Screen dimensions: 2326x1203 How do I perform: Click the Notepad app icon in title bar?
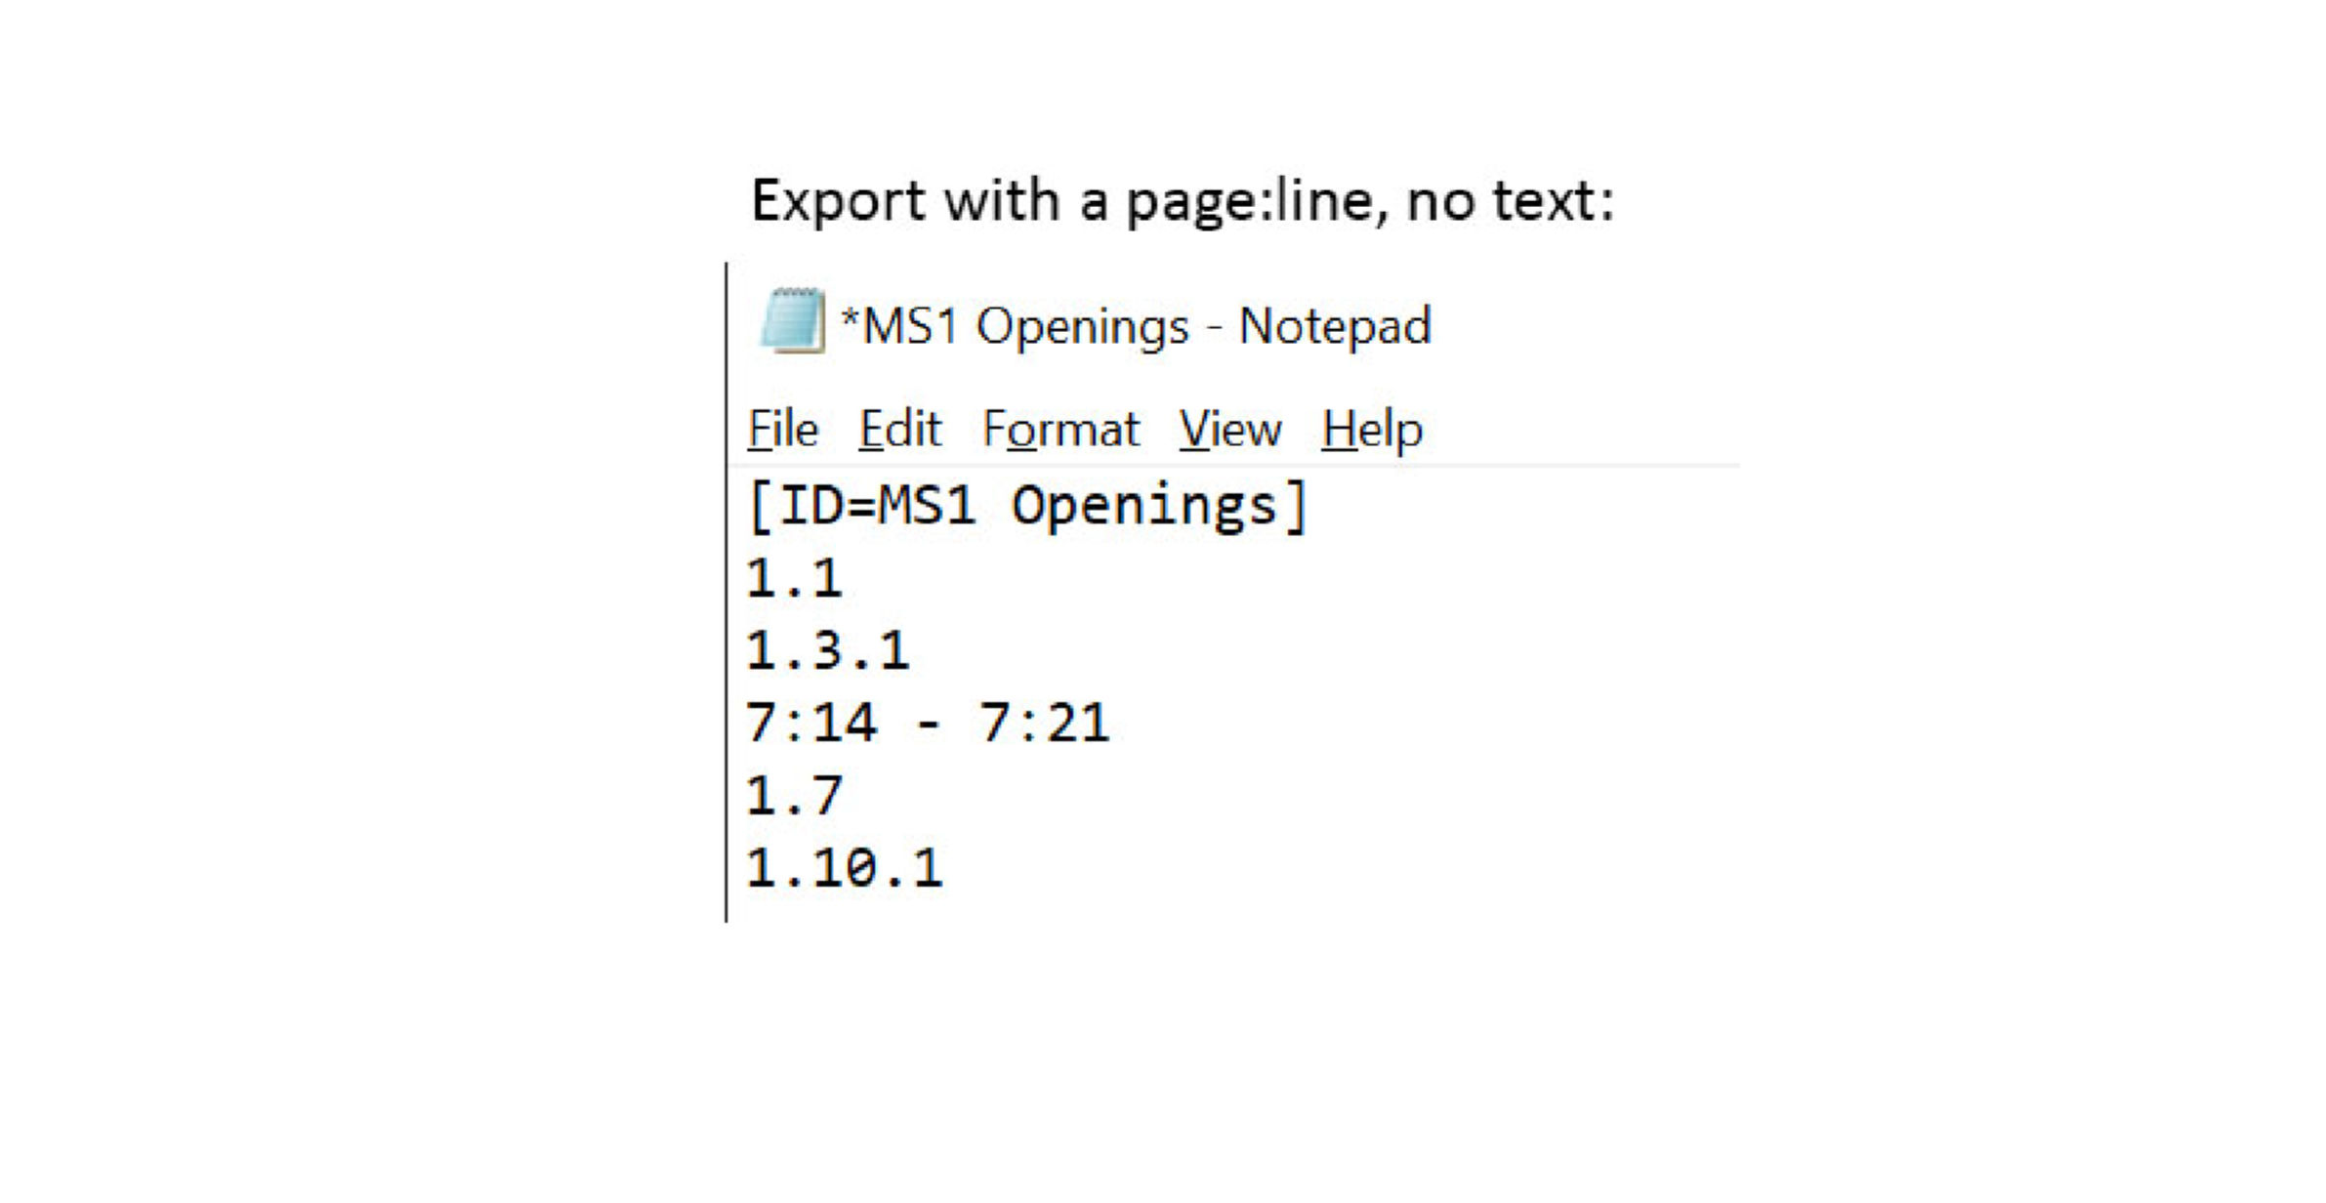(x=791, y=321)
